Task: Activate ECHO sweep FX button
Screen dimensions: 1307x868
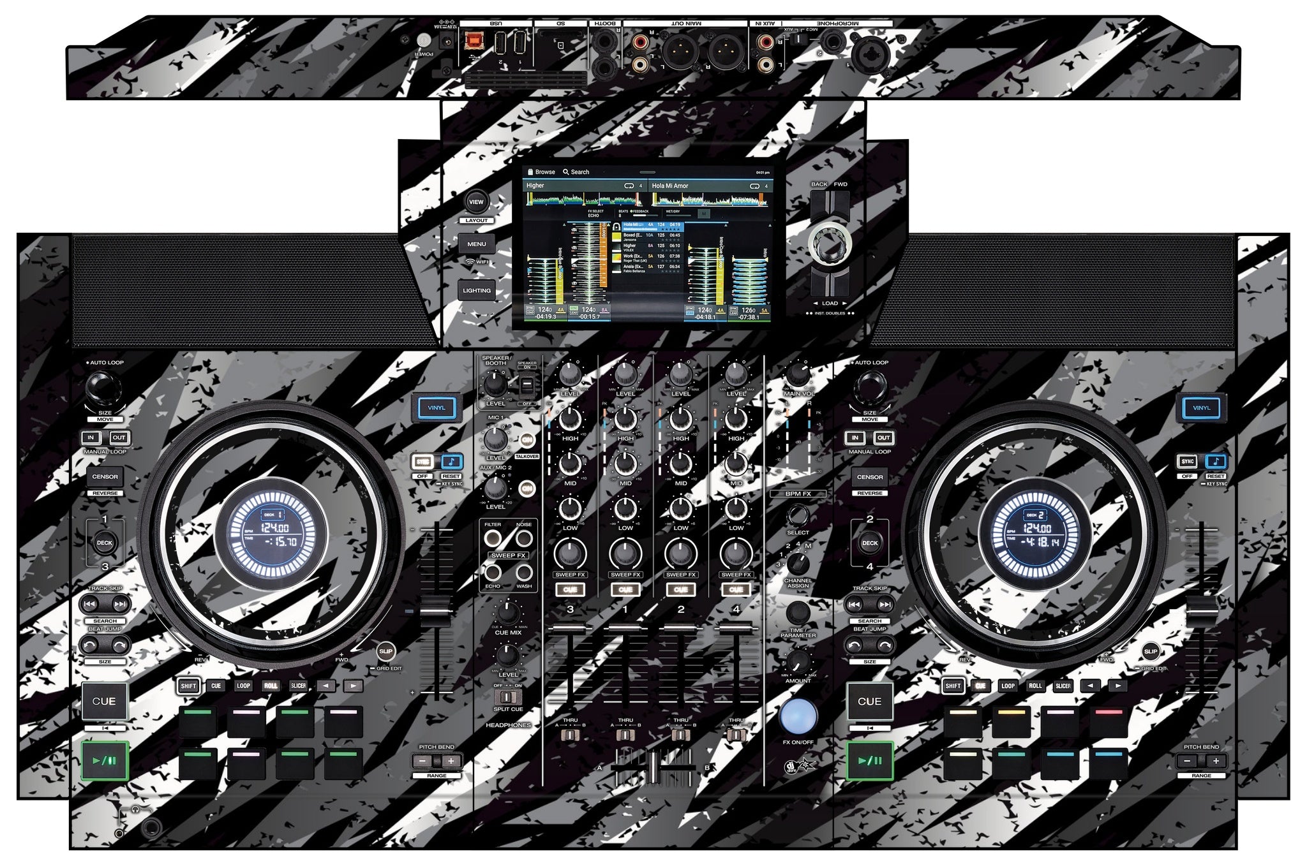Action: (492, 572)
